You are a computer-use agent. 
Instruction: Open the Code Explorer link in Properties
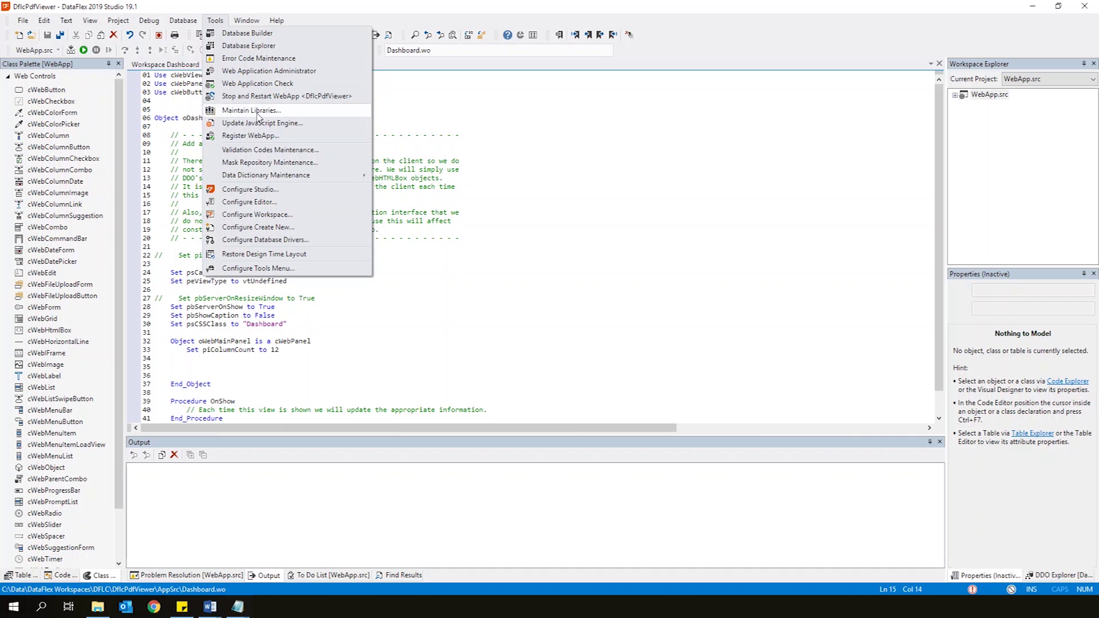tap(1068, 381)
